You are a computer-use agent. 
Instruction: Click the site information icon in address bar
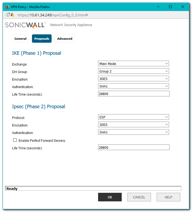tap(8, 15)
